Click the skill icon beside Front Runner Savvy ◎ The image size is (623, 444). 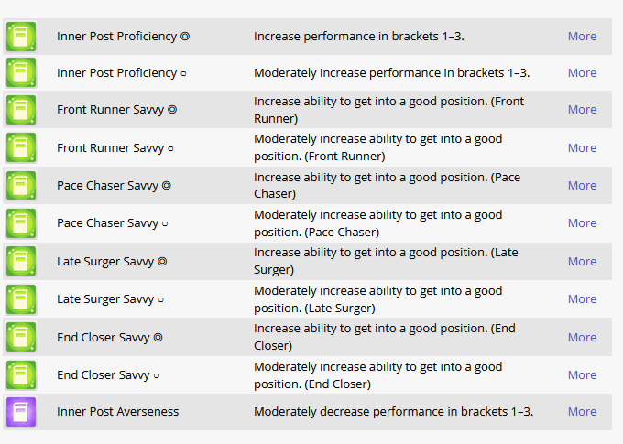point(21,110)
